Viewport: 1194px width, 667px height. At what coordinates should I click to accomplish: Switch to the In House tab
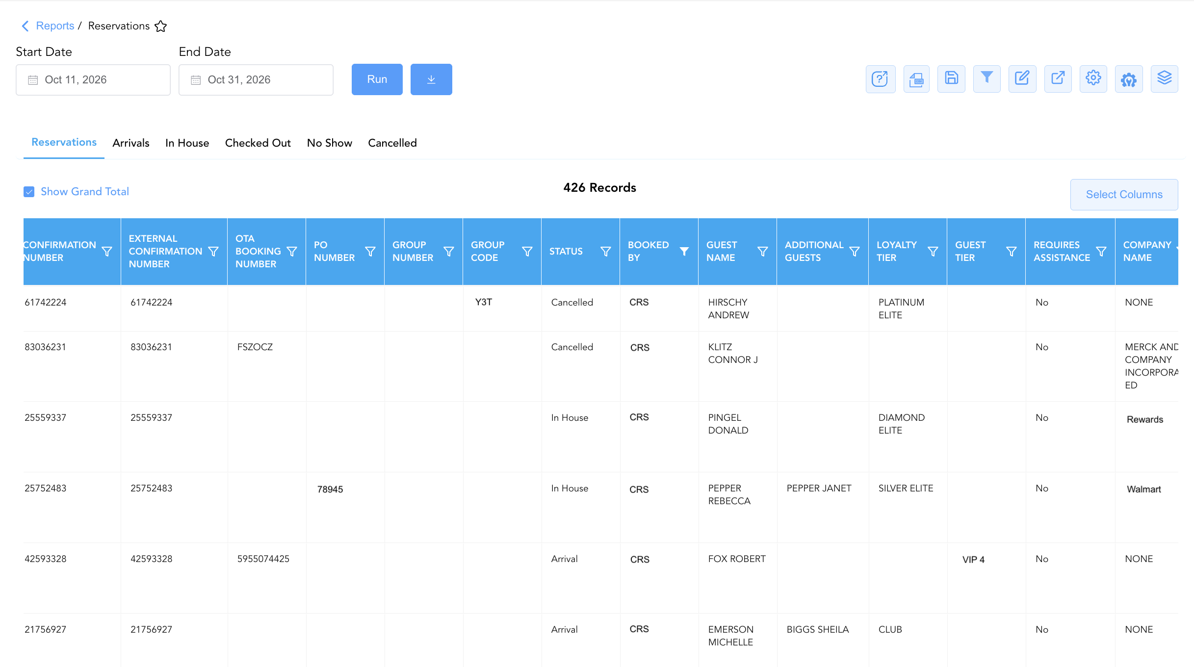pos(187,143)
